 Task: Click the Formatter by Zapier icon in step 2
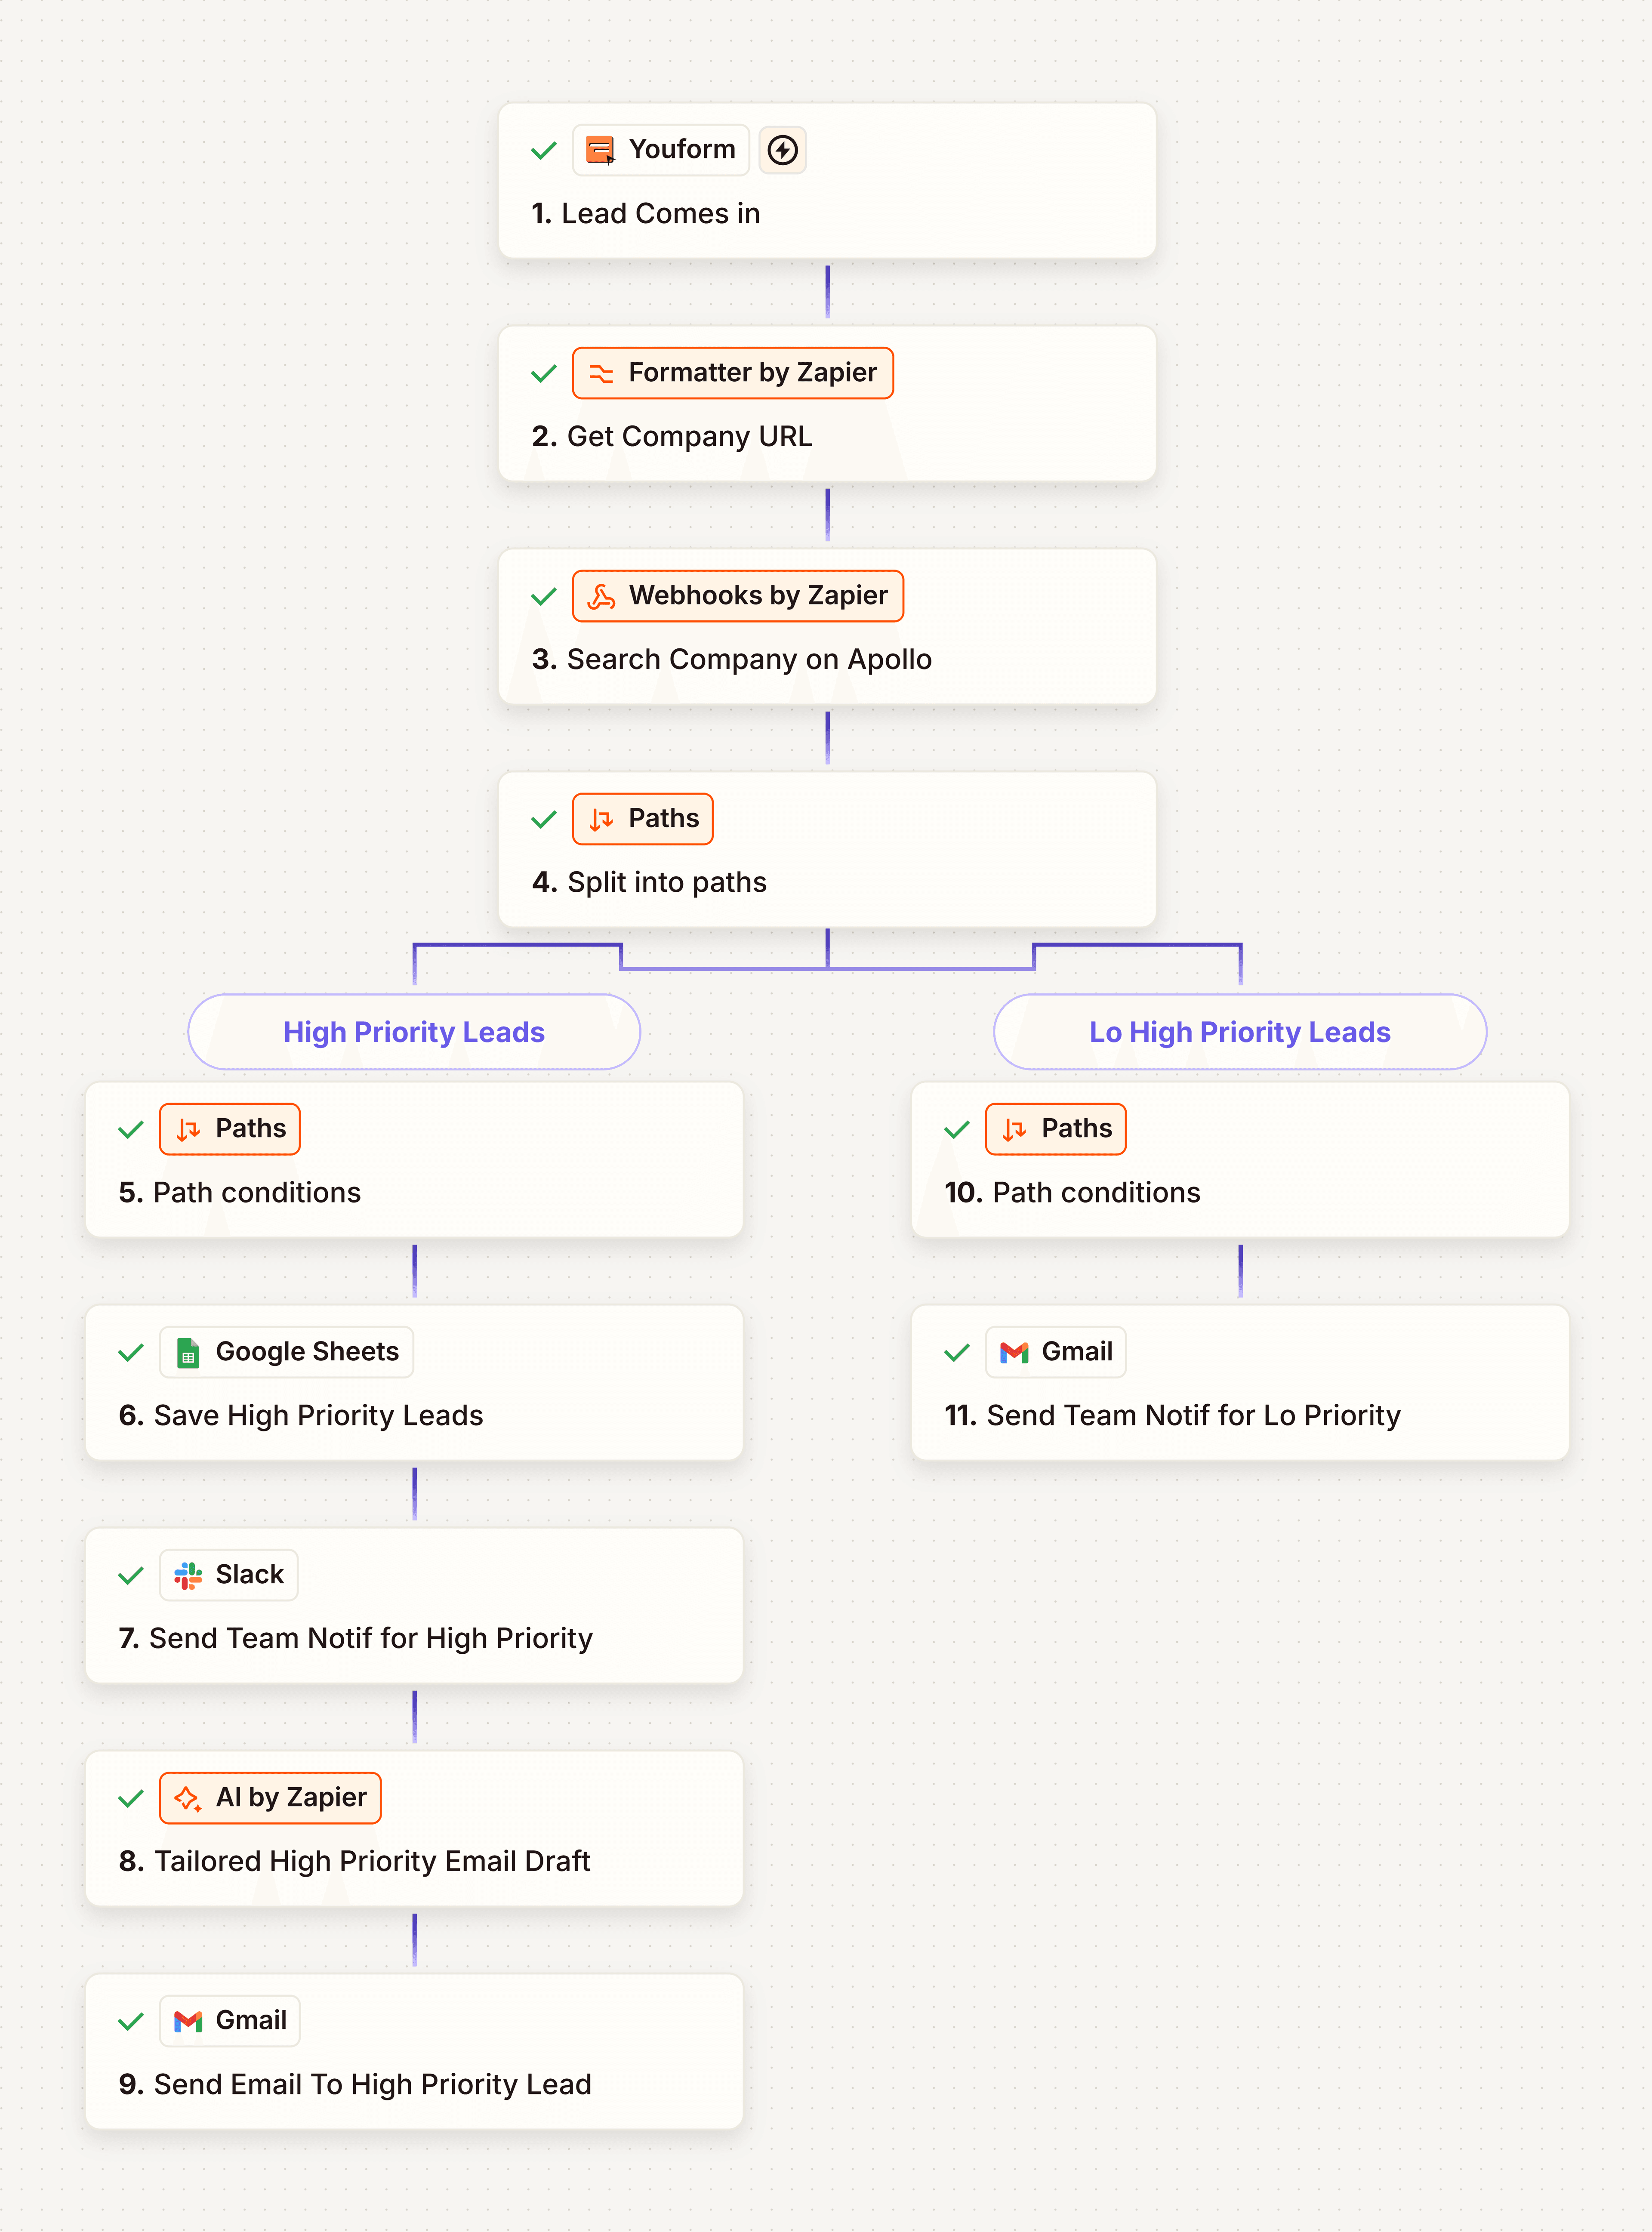[x=600, y=373]
